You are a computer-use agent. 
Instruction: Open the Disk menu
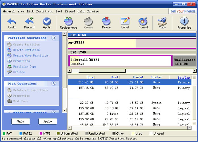[x=30, y=11]
